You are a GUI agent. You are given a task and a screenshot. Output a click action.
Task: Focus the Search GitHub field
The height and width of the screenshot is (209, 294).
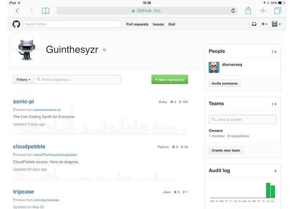point(72,24)
